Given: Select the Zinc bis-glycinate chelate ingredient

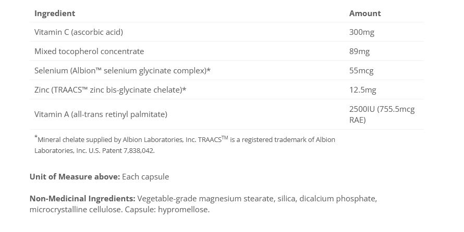Looking at the screenshot, I should click(110, 90).
